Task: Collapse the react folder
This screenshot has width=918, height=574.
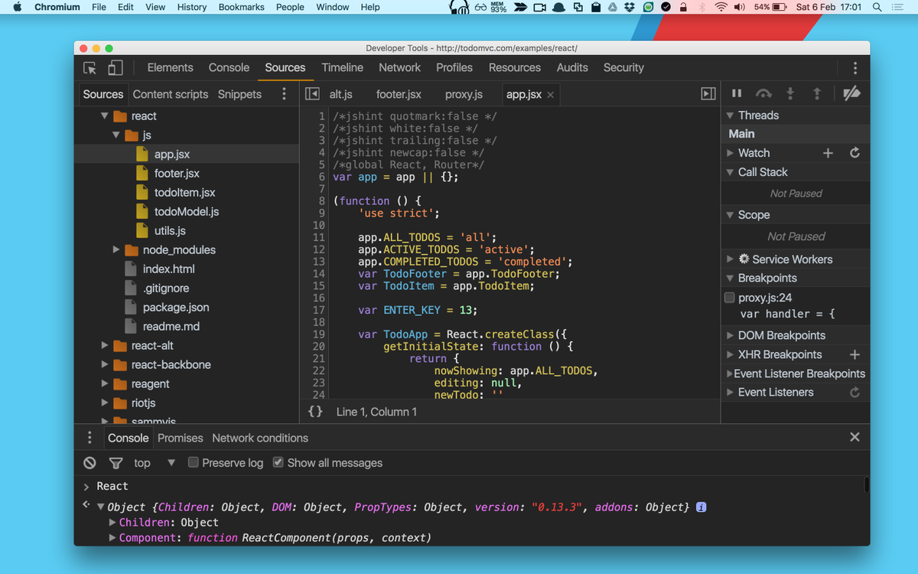Action: coord(105,116)
